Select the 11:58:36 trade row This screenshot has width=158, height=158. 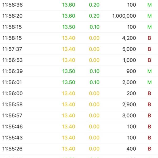click(x=79, y=5)
